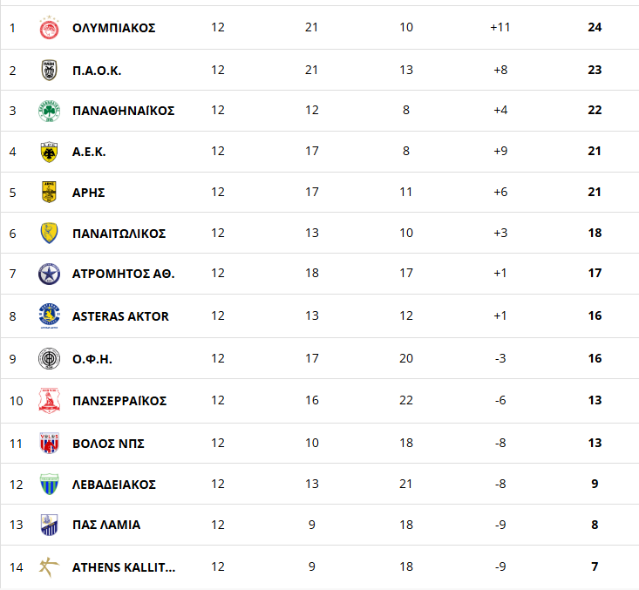Select the ΛΕΒΑΔΕΙΑΚΟΣ team name
This screenshot has height=590, width=639.
tap(114, 485)
